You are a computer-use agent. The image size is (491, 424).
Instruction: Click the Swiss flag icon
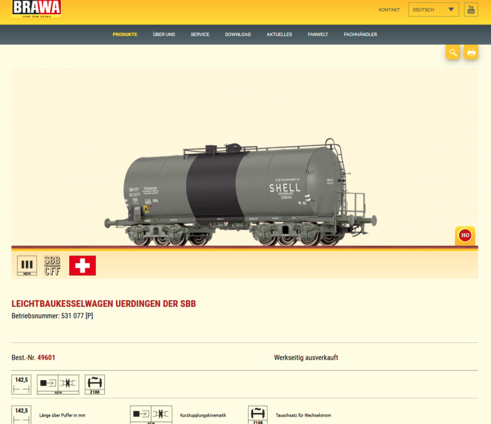pos(82,266)
